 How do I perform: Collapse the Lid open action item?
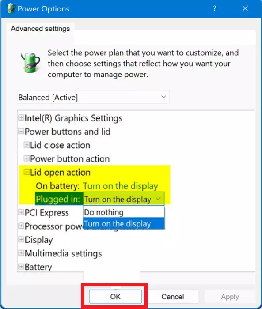click(27, 172)
